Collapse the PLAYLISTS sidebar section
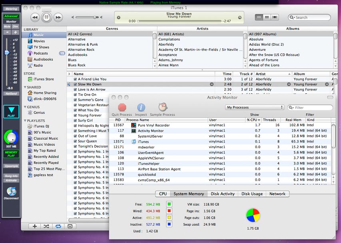The height and width of the screenshot is (243, 341). tap(25, 120)
